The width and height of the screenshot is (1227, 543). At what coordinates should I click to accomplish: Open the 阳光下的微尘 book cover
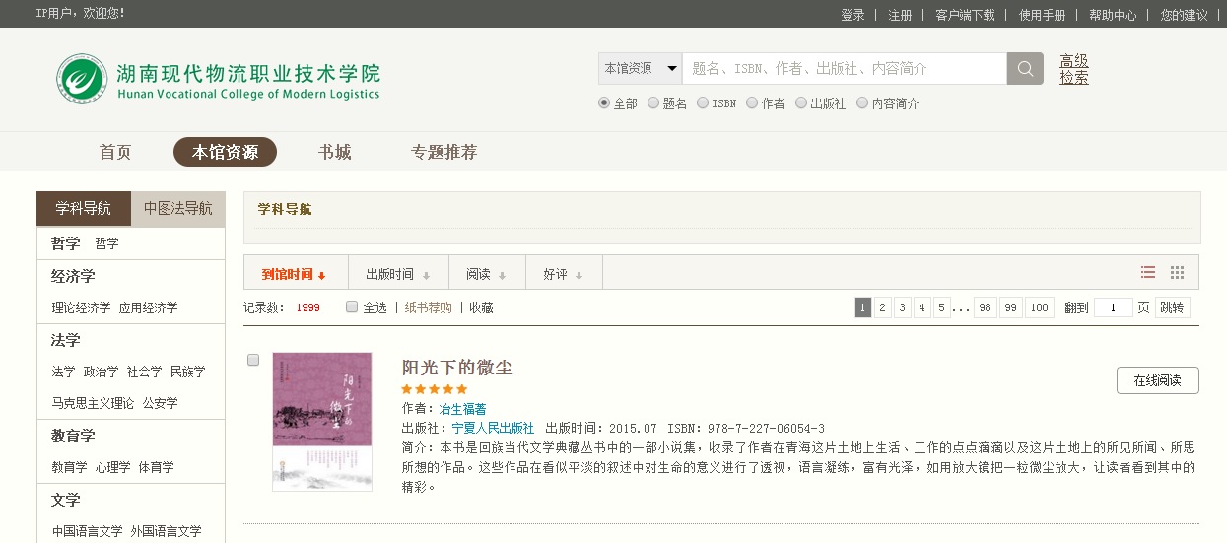(322, 421)
